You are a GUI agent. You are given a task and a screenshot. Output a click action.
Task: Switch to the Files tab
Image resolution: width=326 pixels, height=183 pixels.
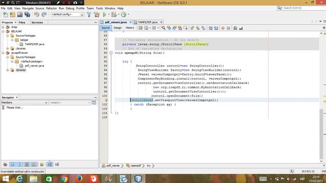22,22
